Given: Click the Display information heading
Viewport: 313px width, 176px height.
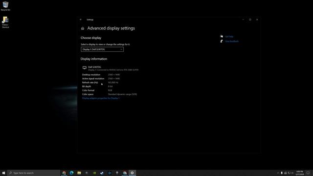Looking at the screenshot, I should (94, 59).
